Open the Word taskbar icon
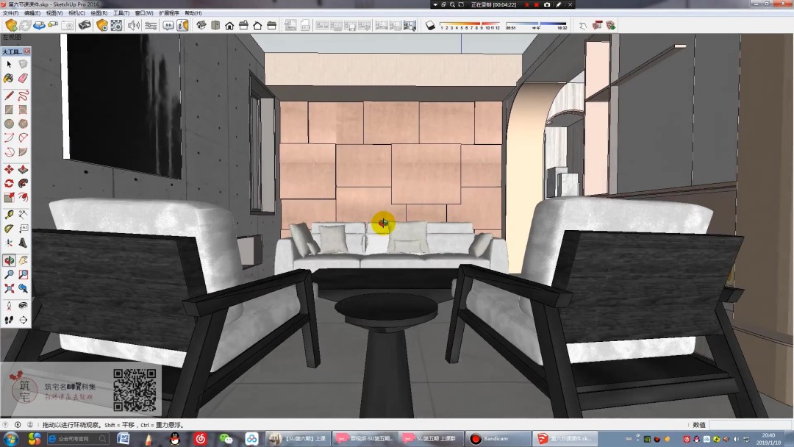The width and height of the screenshot is (794, 447). (123, 438)
